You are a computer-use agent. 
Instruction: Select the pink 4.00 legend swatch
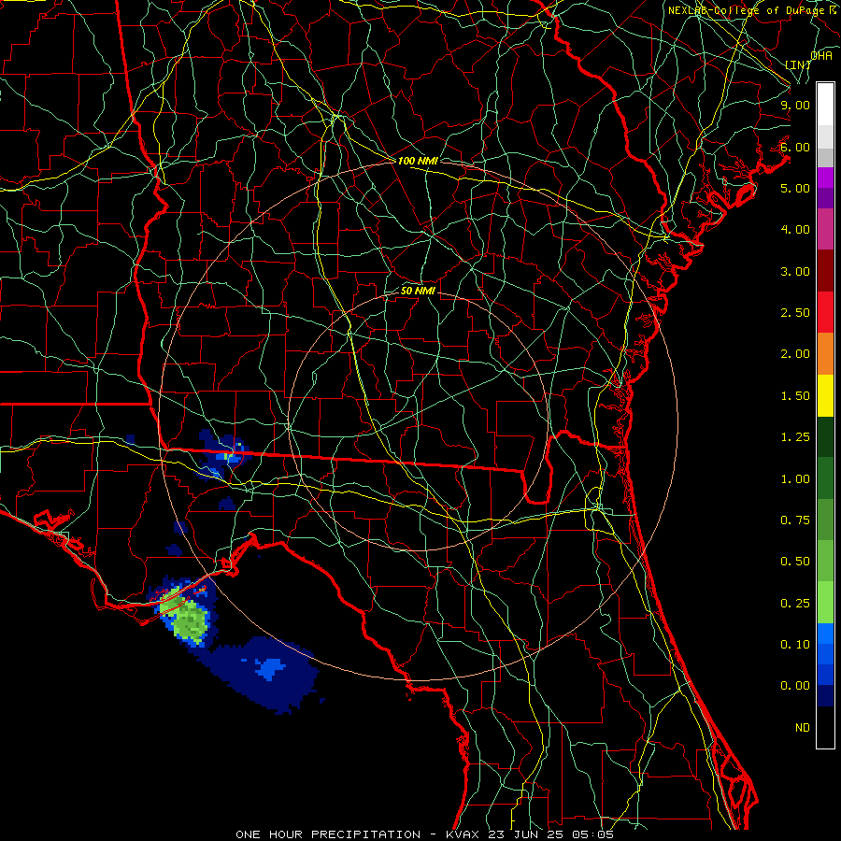coord(825,229)
